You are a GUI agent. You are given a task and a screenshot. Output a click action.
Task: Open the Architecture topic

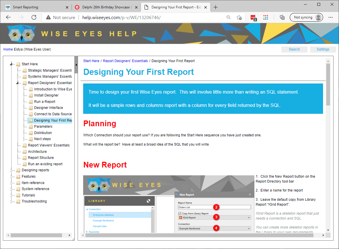[x=37, y=152]
